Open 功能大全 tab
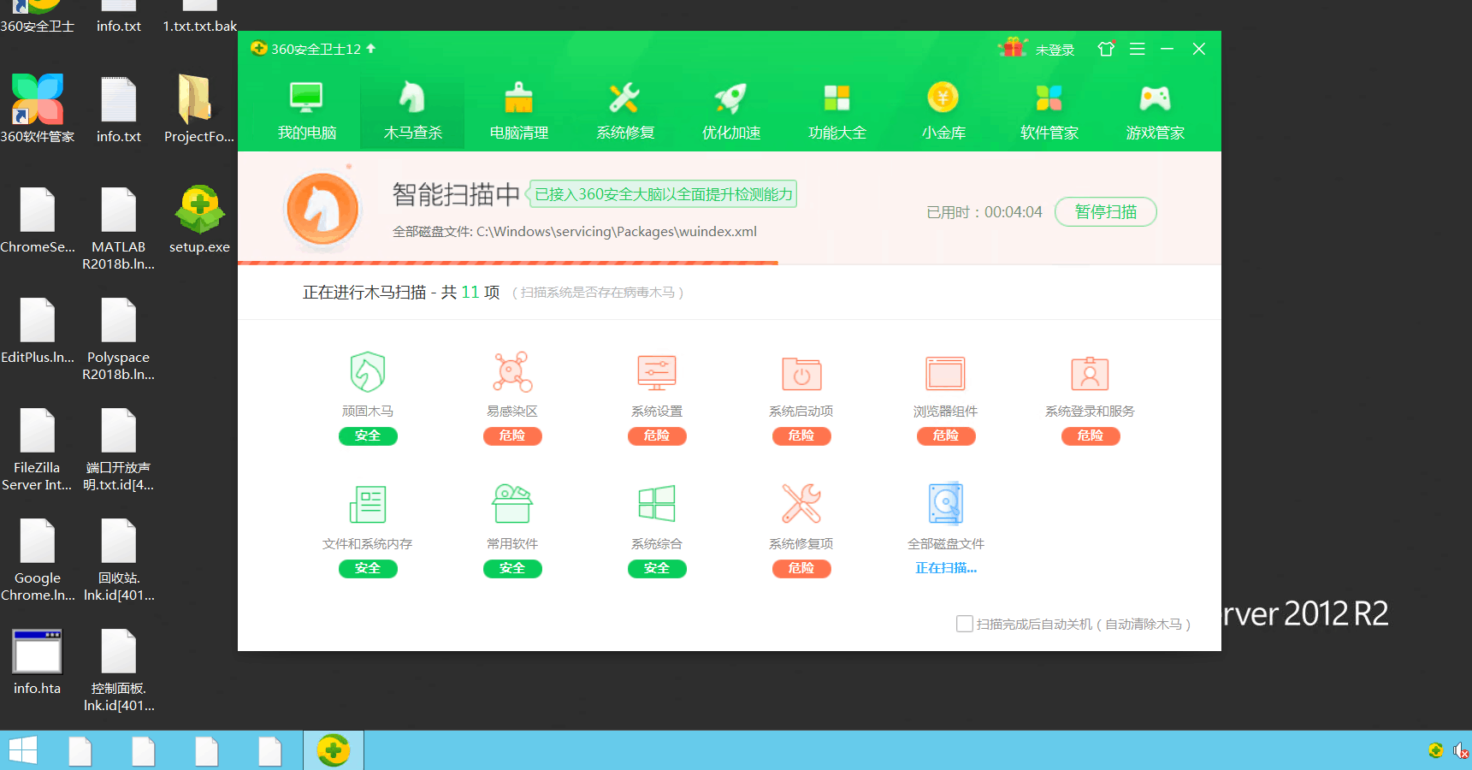The width and height of the screenshot is (1472, 770). [x=836, y=111]
